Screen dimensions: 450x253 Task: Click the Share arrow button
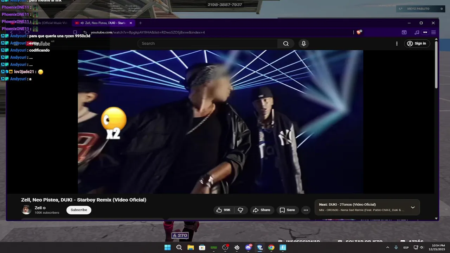click(262, 210)
